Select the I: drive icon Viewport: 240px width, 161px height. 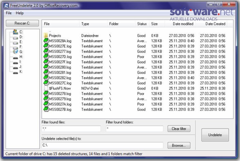pos(15,63)
